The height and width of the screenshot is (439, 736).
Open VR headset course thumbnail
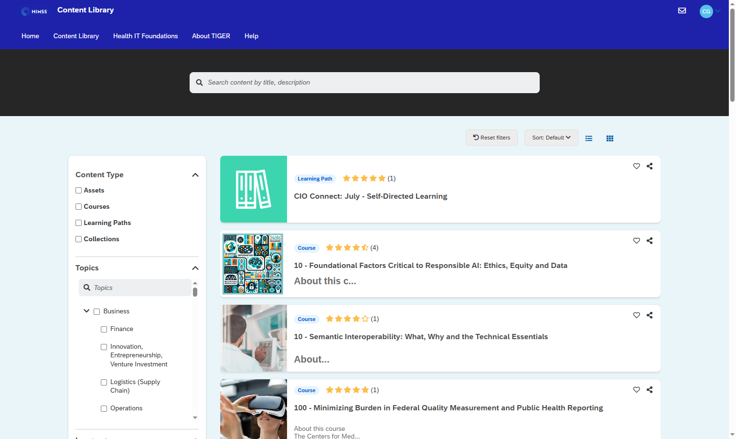coord(254,409)
